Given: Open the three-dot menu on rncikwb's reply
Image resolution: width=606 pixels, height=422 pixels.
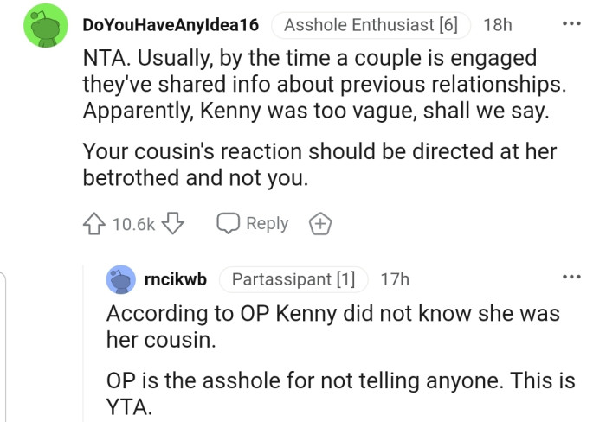Looking at the screenshot, I should (x=571, y=278).
